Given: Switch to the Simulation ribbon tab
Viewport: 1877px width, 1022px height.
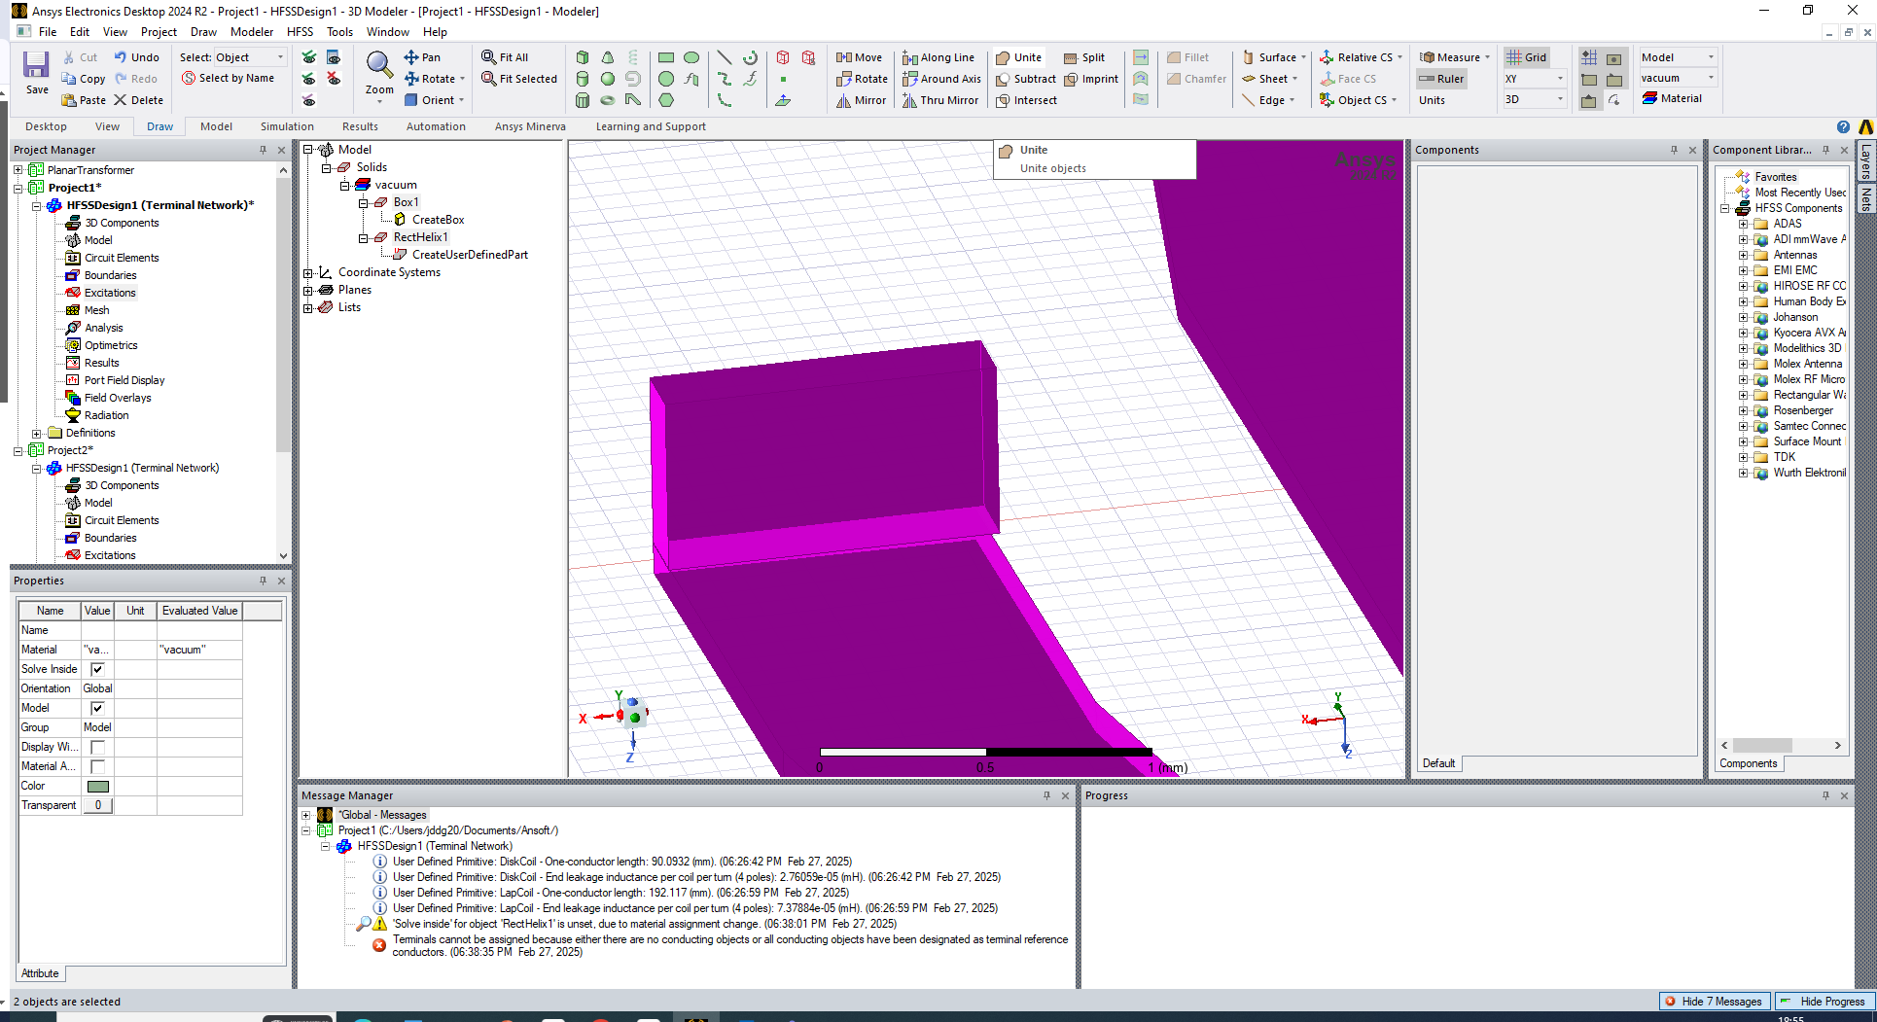Looking at the screenshot, I should [x=287, y=126].
